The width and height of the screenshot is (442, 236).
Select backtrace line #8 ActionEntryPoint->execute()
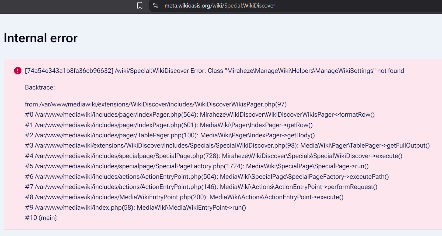tap(184, 197)
